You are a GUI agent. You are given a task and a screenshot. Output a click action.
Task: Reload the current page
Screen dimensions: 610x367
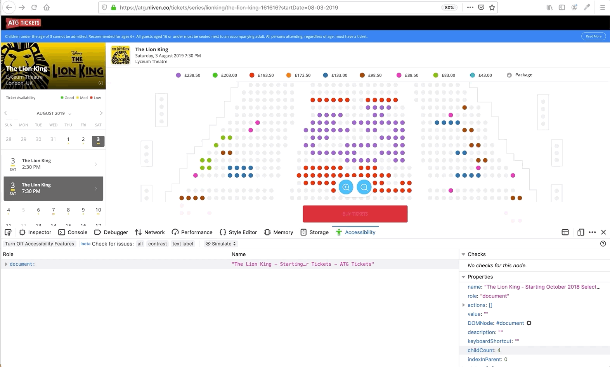(x=34, y=7)
